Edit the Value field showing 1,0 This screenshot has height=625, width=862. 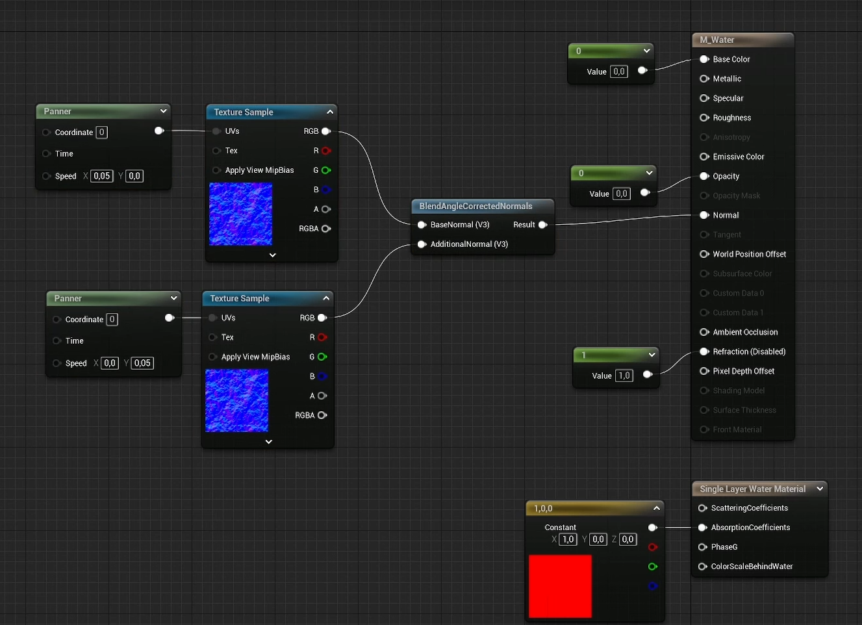(624, 376)
